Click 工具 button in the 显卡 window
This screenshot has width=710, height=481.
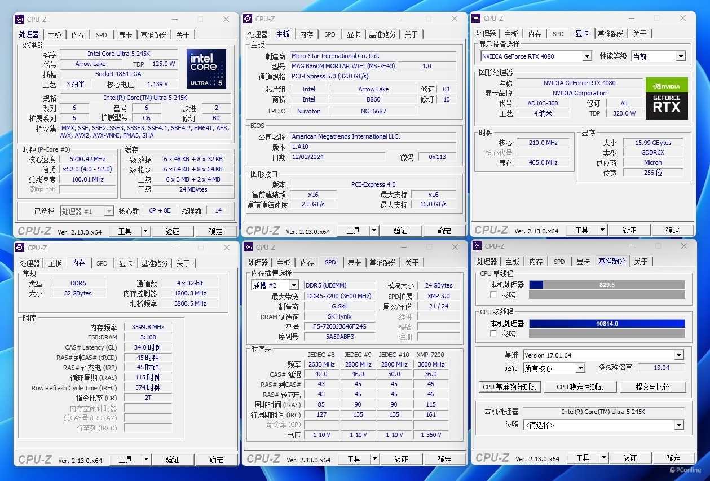click(x=581, y=230)
